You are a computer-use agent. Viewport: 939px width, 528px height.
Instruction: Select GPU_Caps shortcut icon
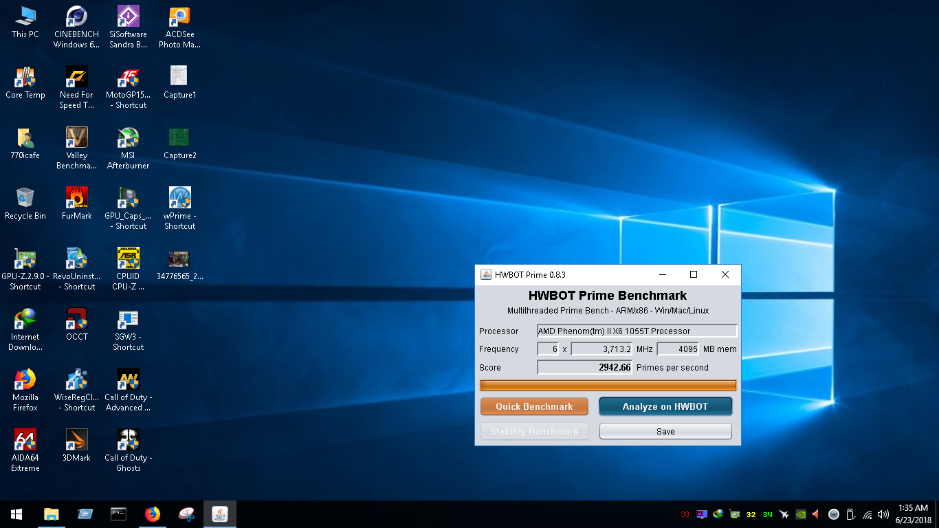click(129, 209)
